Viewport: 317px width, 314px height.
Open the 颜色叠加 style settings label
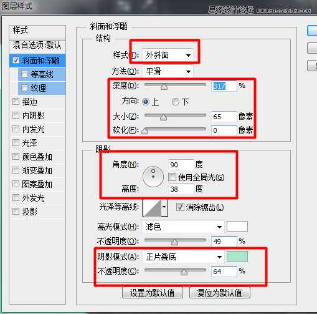(37, 157)
